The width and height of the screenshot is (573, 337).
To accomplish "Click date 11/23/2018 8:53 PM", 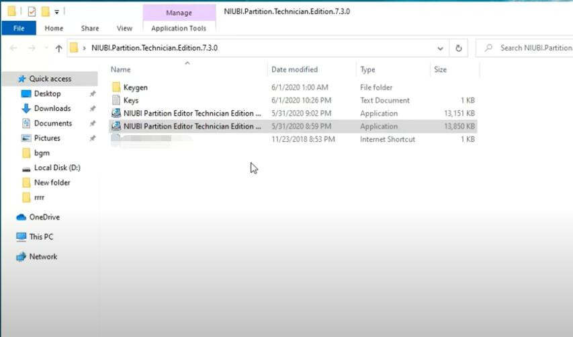I will (303, 139).
